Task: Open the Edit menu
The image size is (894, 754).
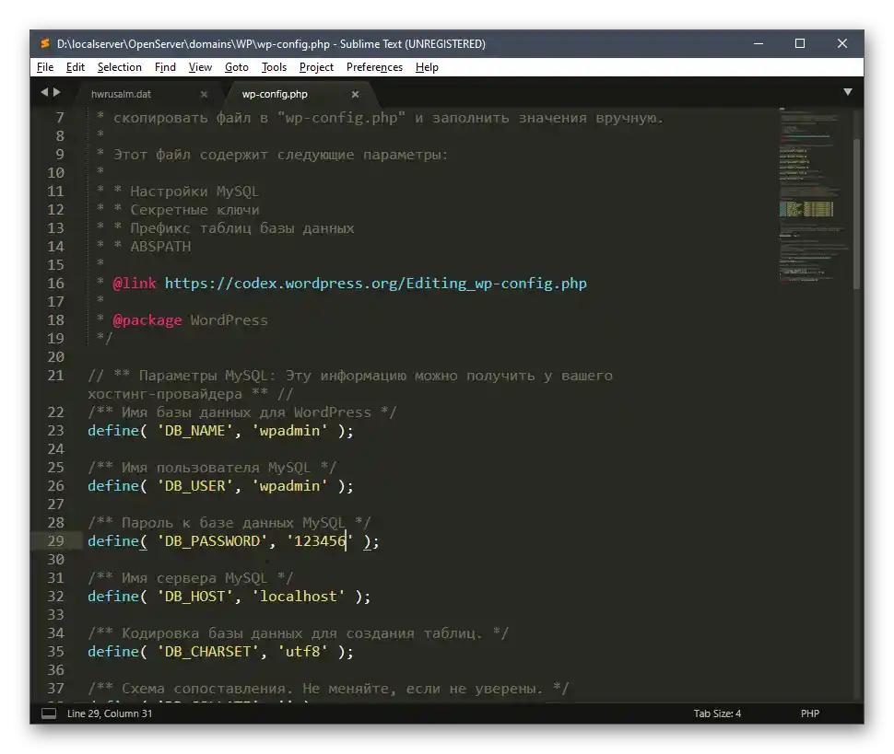Action: tap(76, 67)
